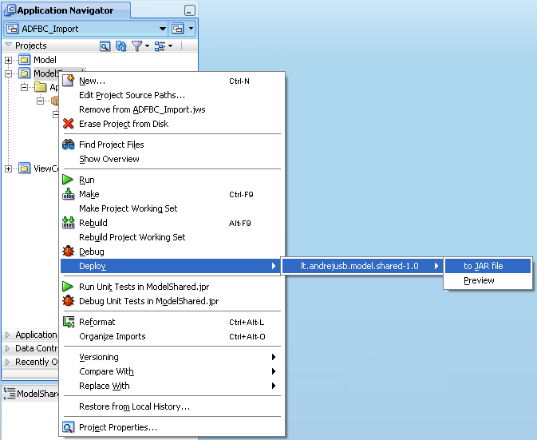
Task: Click the Reformat icon
Action: [x=69, y=322]
